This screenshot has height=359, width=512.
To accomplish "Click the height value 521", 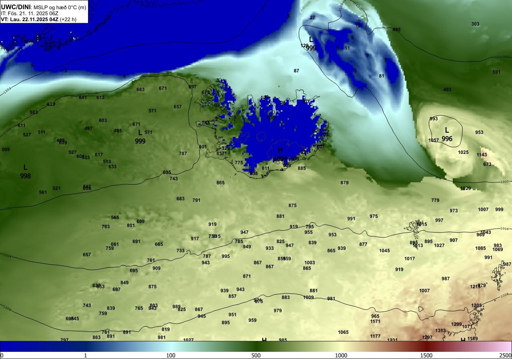I will [x=56, y=188].
